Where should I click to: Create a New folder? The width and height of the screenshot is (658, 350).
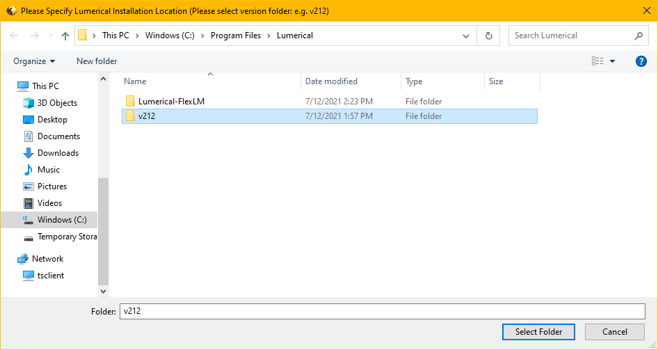pos(97,61)
